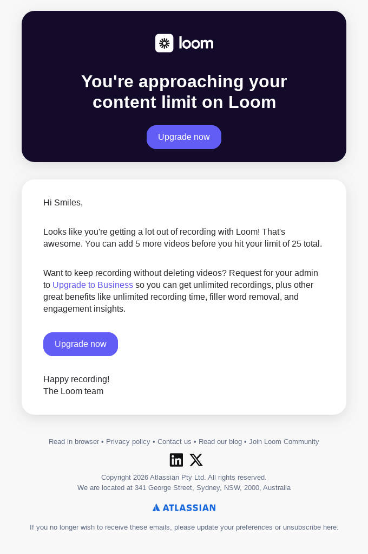
Task: Click the Copyright 2026 Atlassian notice text
Action: tap(184, 477)
